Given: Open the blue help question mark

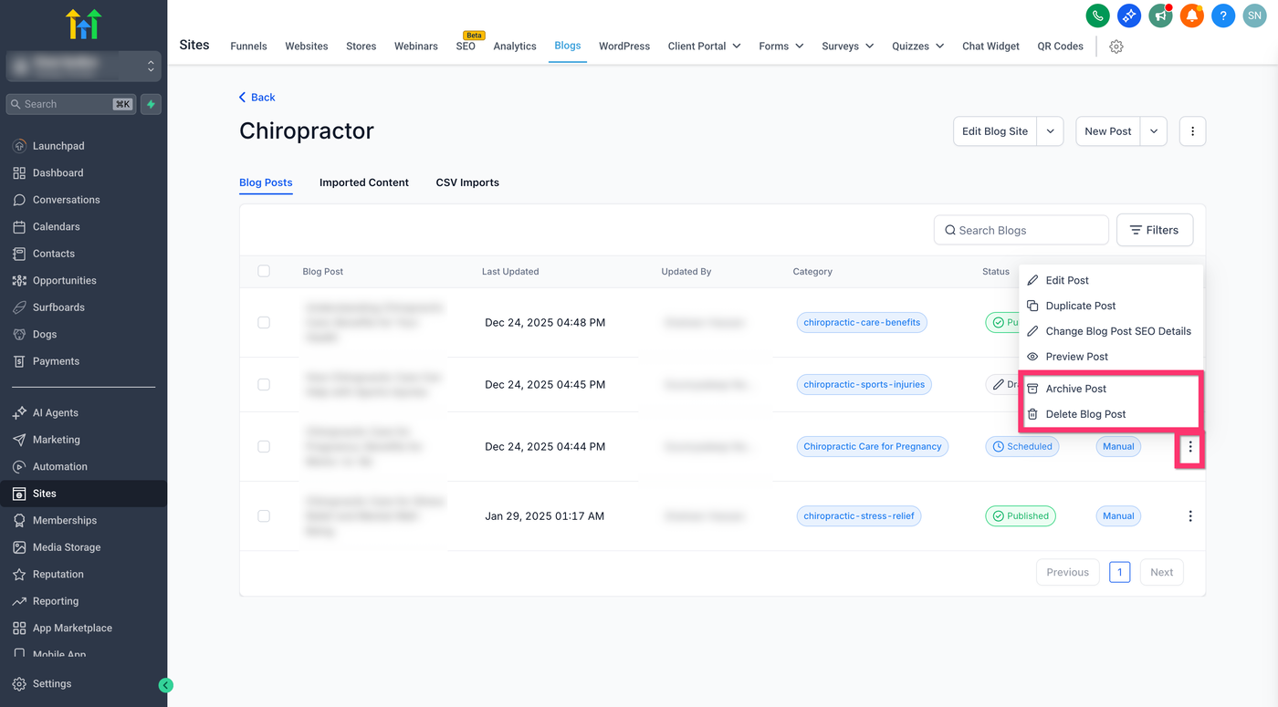Looking at the screenshot, I should [x=1223, y=16].
